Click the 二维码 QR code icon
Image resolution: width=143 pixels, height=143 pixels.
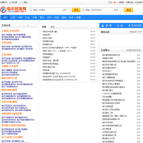coord(20,2)
